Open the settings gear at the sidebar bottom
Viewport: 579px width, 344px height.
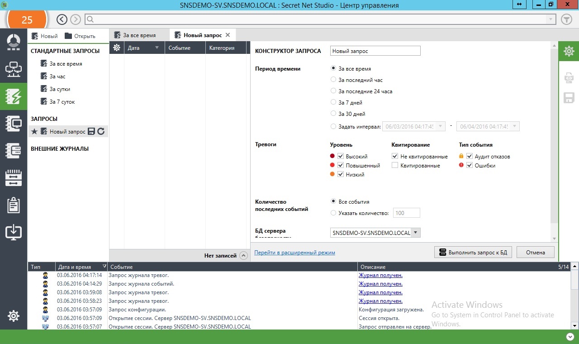coord(14,316)
